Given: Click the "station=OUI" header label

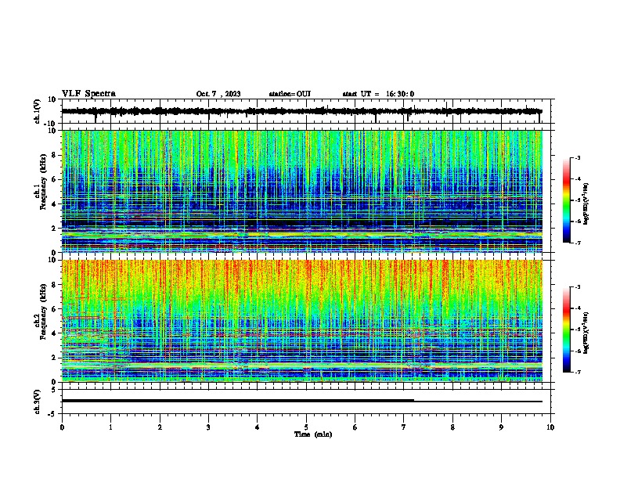Looking at the screenshot, I should coord(290,94).
